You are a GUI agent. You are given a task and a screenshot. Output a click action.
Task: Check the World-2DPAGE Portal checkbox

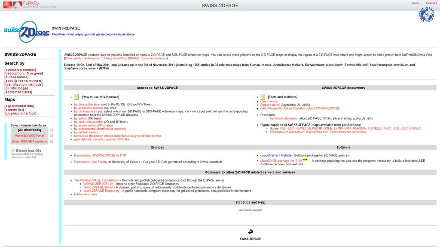[52, 136]
